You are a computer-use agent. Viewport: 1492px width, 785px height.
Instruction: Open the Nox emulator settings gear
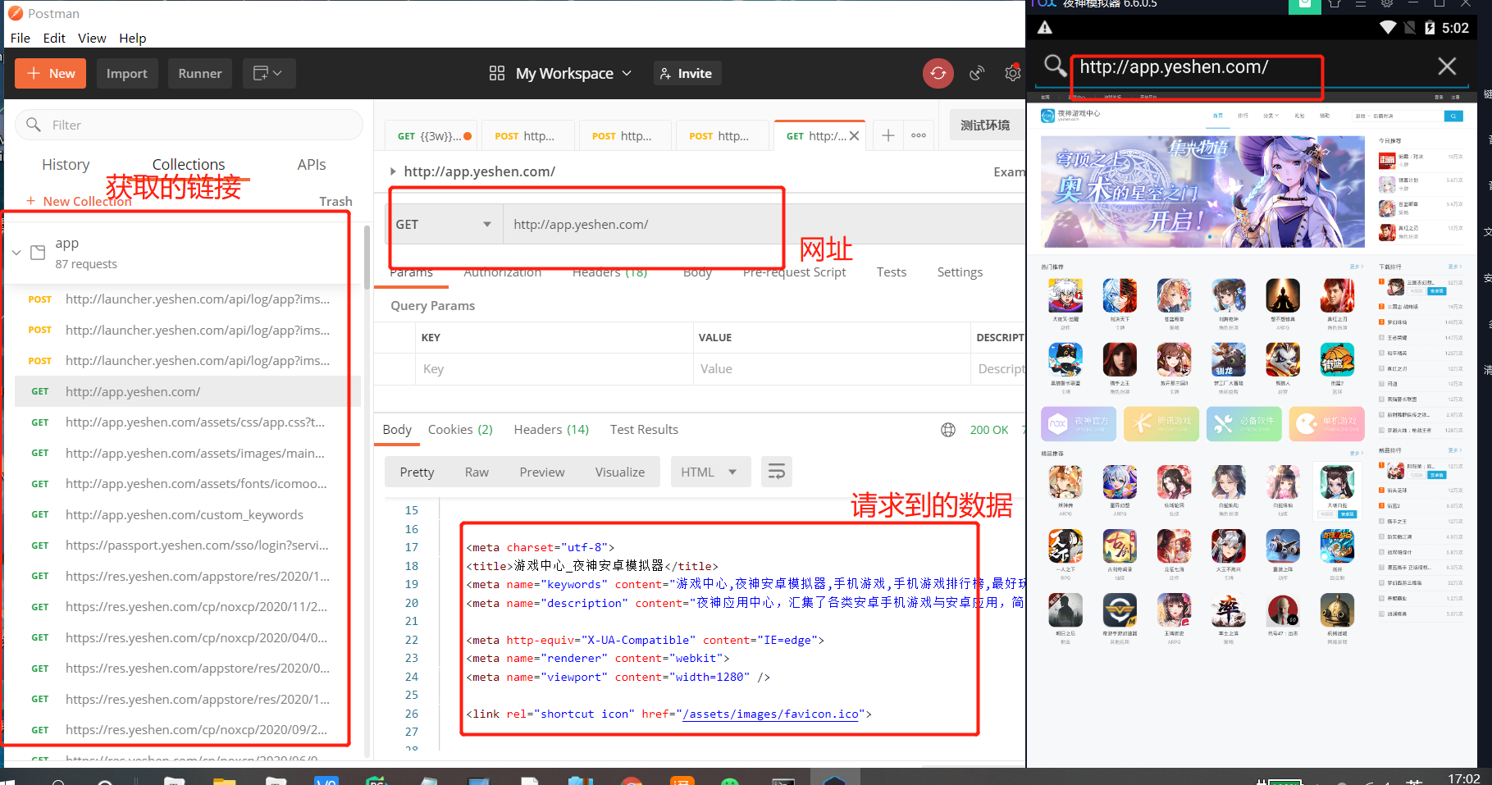click(x=1387, y=3)
